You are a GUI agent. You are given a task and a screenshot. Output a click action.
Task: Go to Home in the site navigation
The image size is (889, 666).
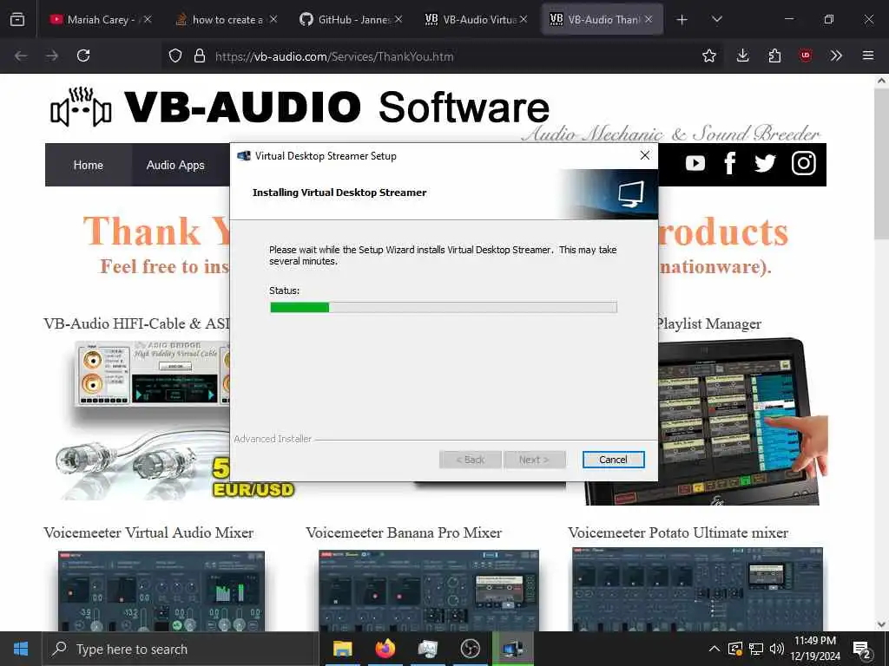[x=88, y=165]
